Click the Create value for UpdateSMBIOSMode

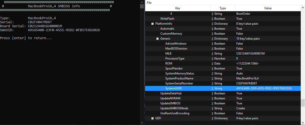point(241,108)
